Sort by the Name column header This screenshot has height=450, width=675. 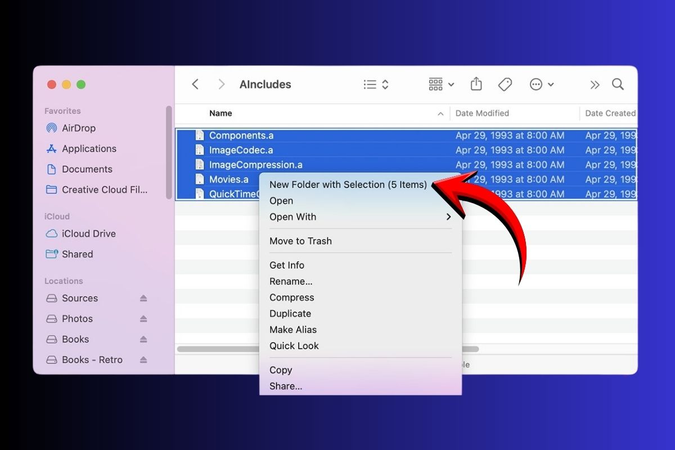(x=220, y=113)
